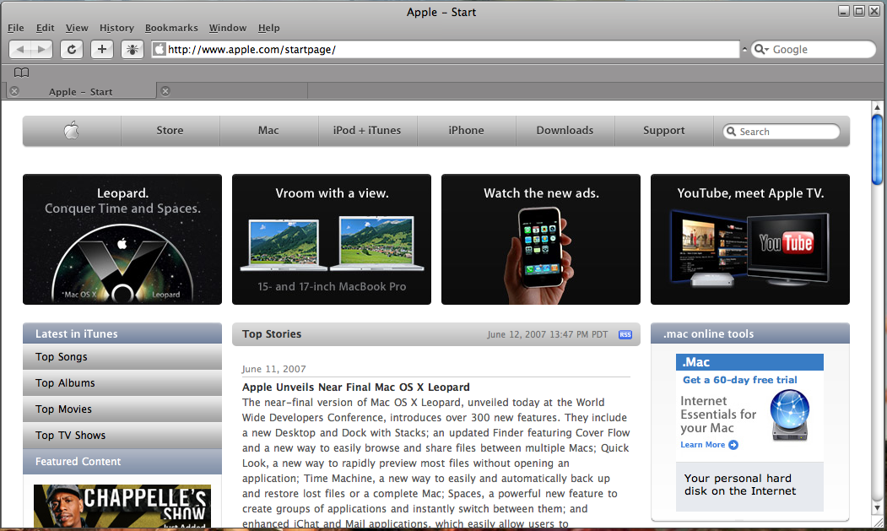Viewport: 887px width, 531px height.
Task: Add a bookmark with the plus button
Action: 102,49
